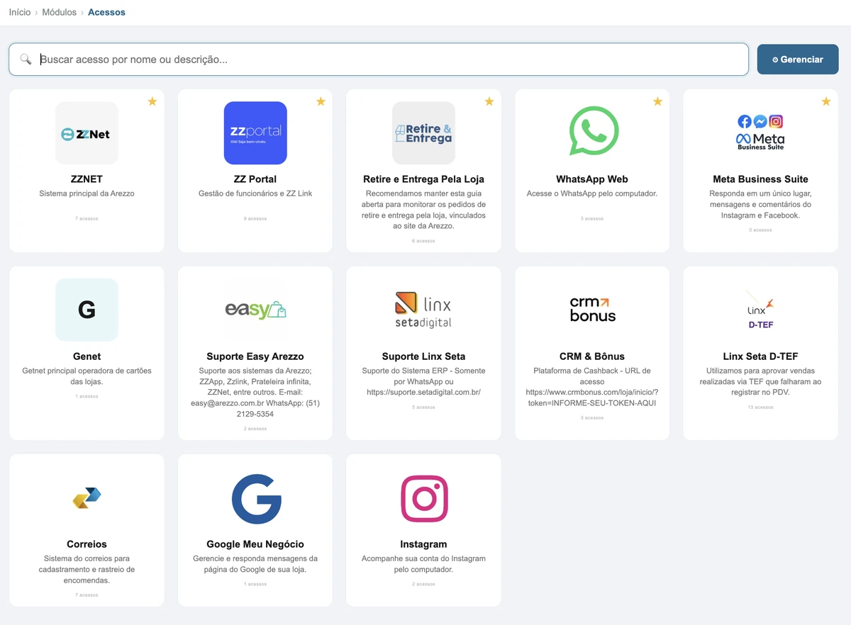Click the Suporte Linx Seta title
Image resolution: width=851 pixels, height=625 pixels.
[423, 356]
